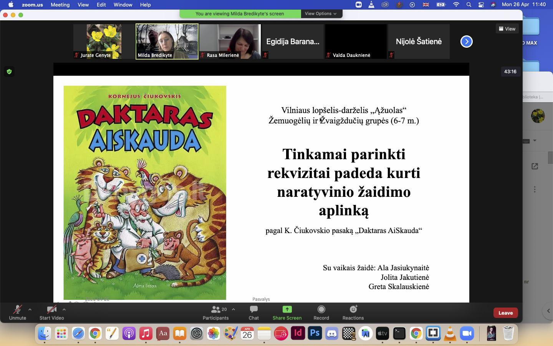Open Chess from the Dock
This screenshot has height=346, width=553.
tap(349, 333)
